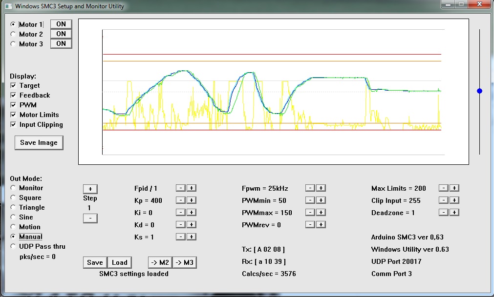
Task: Switch output mode to Monitor
Action: point(13,188)
